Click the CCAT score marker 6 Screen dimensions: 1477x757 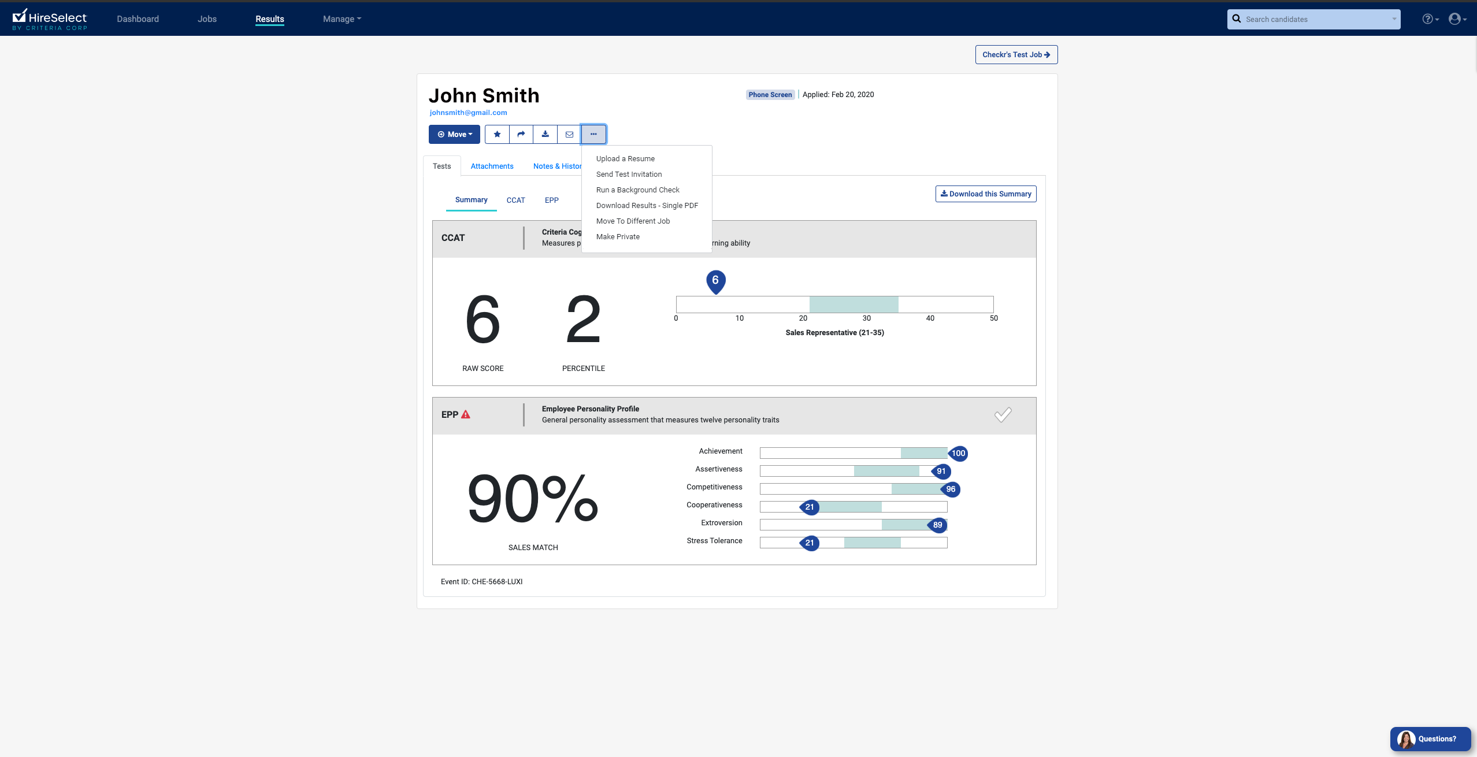tap(715, 281)
